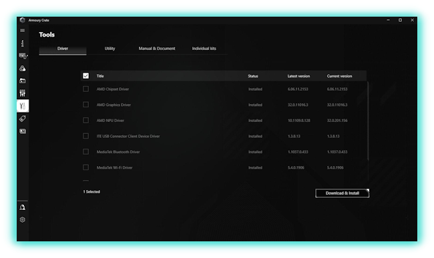Click the driver list vertical scrollbar
This screenshot has height=258, width=434.
(368, 121)
